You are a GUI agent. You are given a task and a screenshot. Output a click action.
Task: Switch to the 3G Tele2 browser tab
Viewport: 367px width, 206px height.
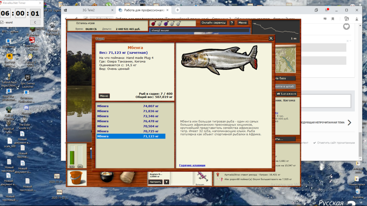[x=88, y=10]
